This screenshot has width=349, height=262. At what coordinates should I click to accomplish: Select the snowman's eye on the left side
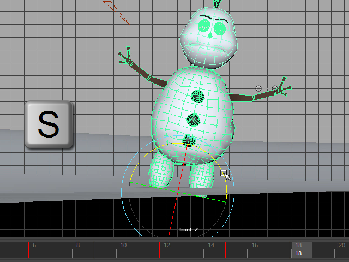[x=204, y=25]
